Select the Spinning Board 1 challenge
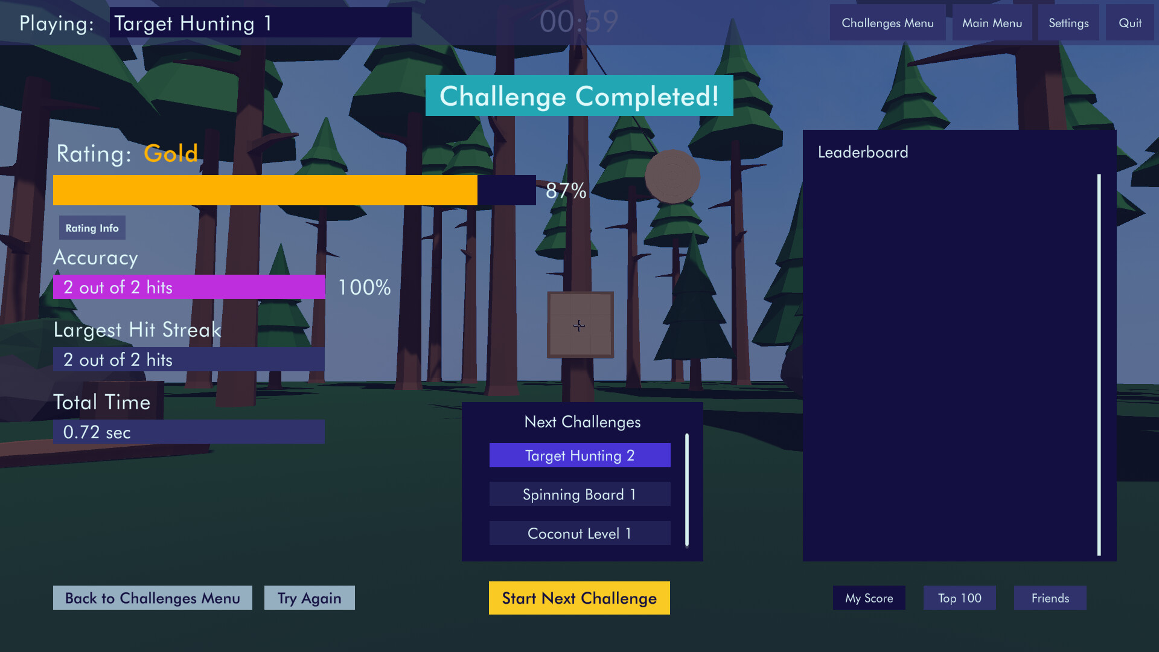The width and height of the screenshot is (1159, 652). (x=579, y=494)
